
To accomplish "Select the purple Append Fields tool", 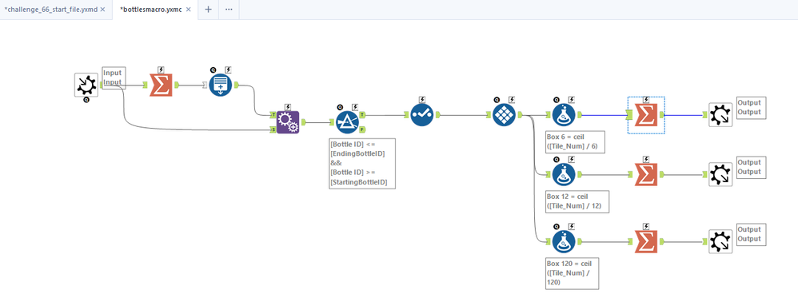I will [x=288, y=122].
